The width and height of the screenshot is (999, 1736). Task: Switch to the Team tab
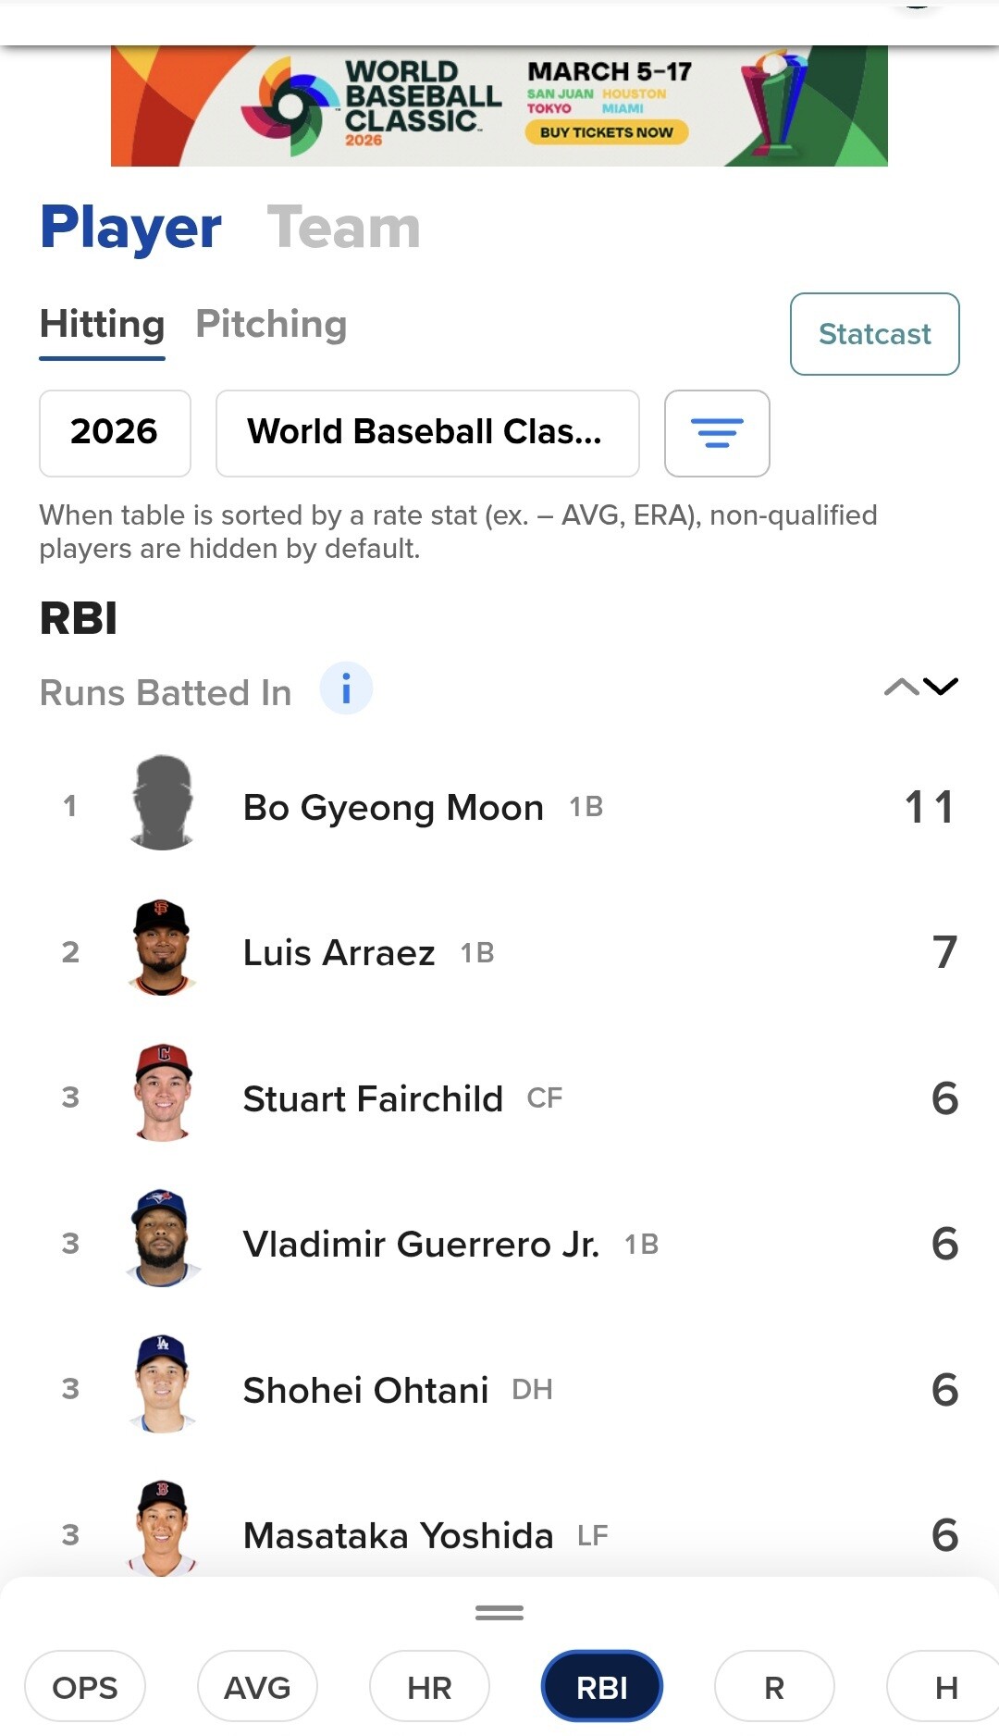(343, 228)
